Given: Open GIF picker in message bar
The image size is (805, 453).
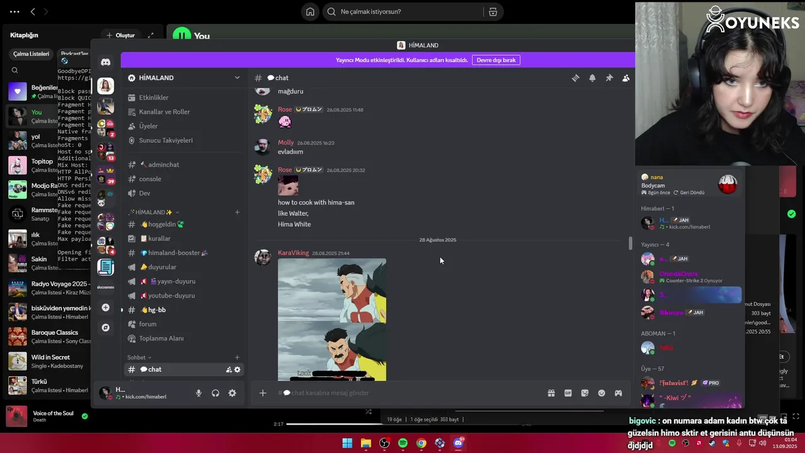Looking at the screenshot, I should (x=568, y=393).
